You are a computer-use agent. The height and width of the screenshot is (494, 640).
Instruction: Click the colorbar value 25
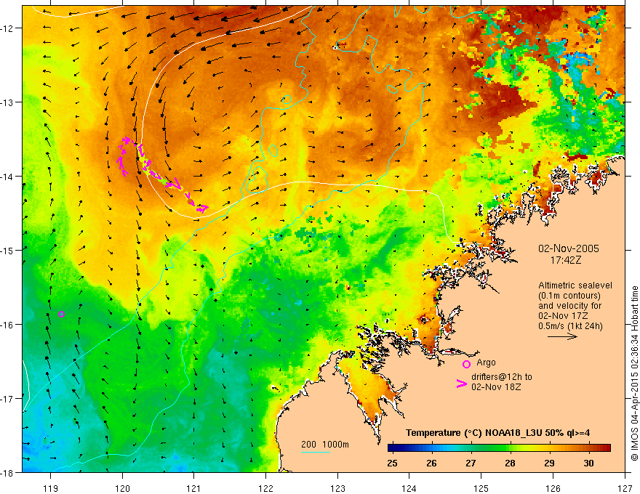click(392, 463)
